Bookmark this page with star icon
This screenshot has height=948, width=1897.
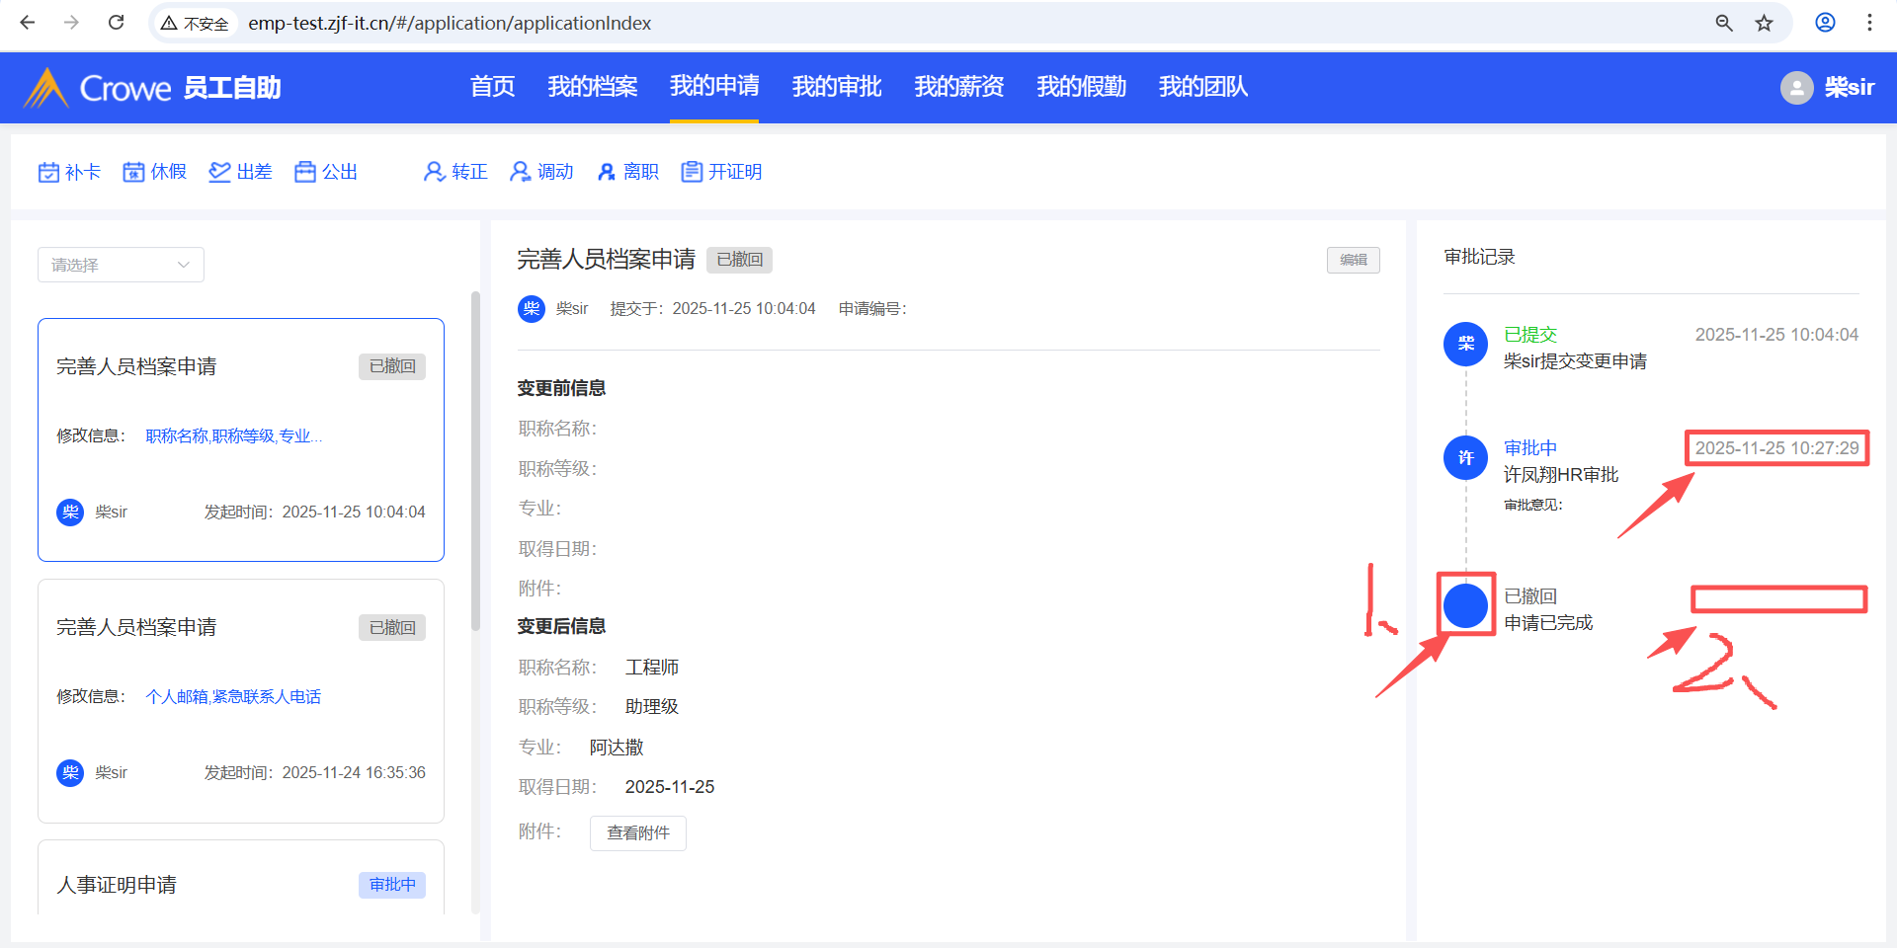(1764, 23)
